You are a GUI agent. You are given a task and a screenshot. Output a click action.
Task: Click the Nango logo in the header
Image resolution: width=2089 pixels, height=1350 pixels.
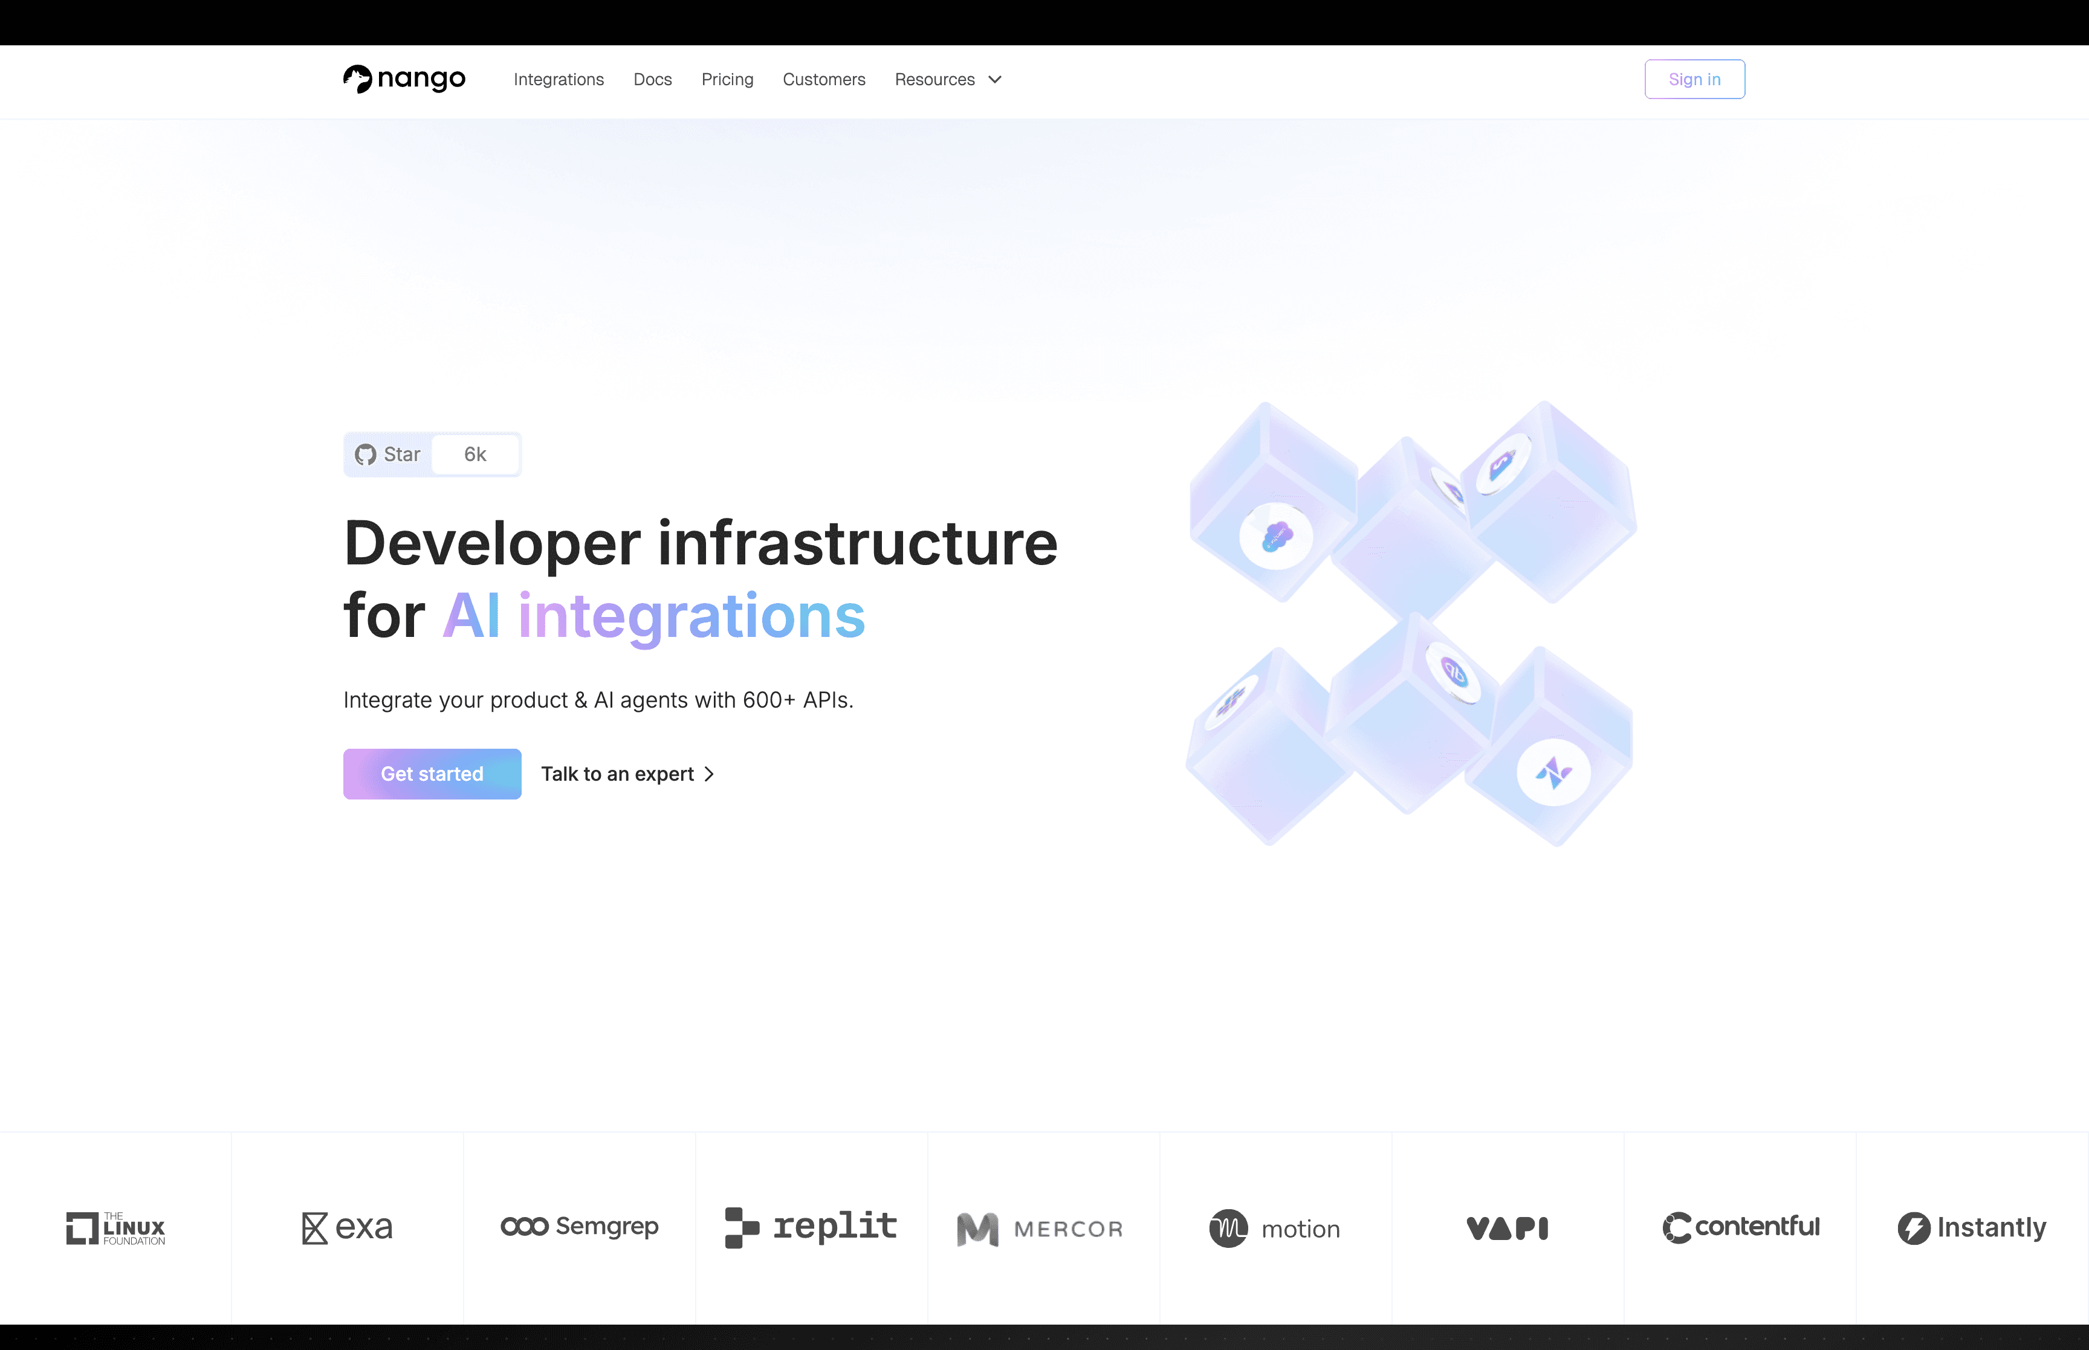pyautogui.click(x=404, y=79)
